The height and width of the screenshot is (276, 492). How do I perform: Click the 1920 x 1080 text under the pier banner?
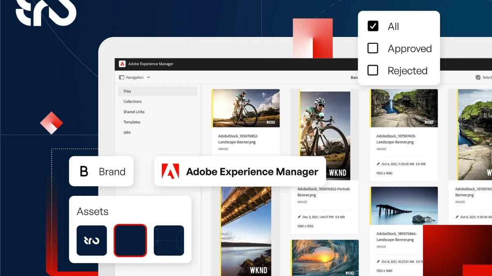[x=385, y=271]
